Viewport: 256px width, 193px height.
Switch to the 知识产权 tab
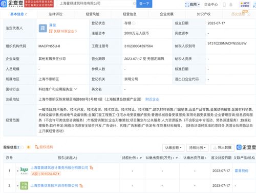pos(204,14)
